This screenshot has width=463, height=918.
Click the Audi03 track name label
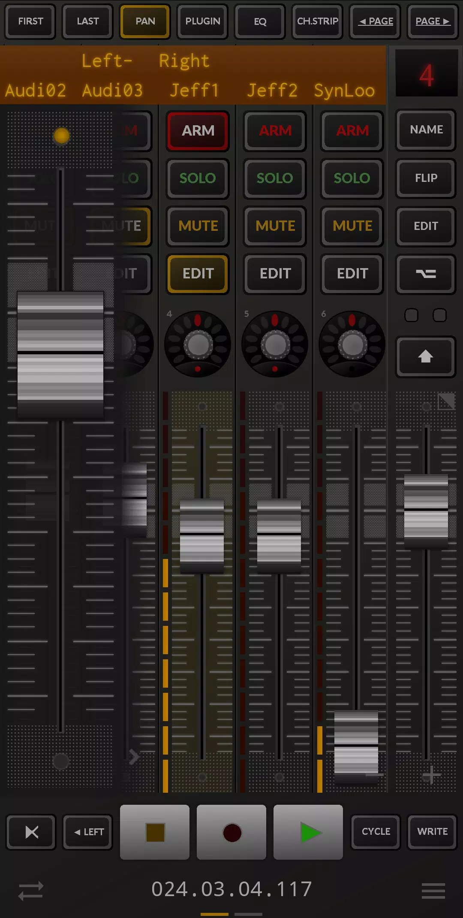coord(113,91)
